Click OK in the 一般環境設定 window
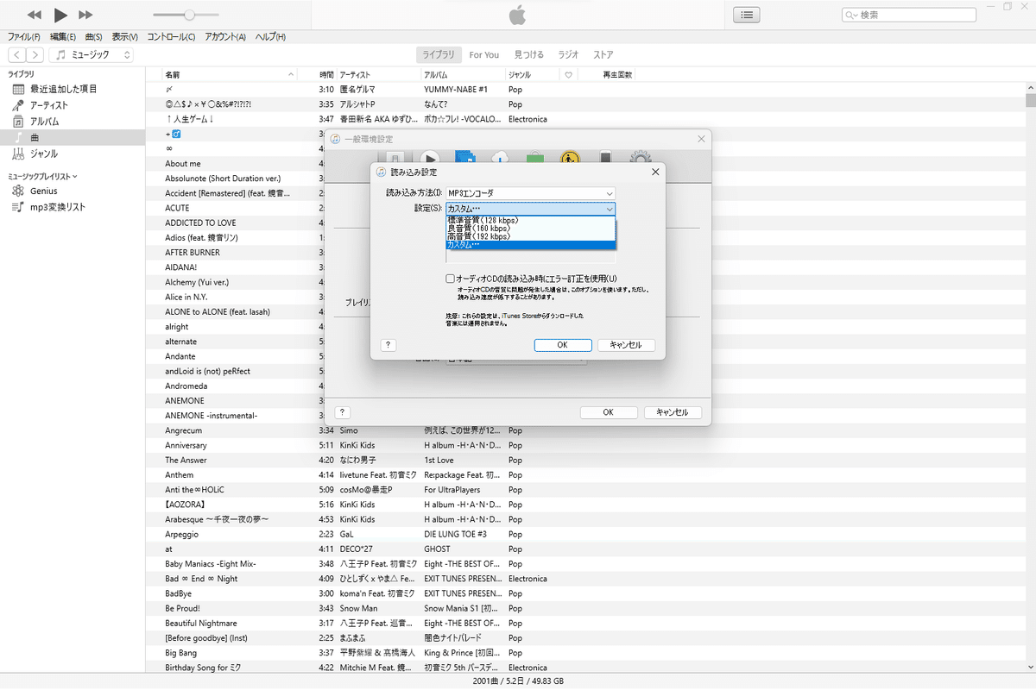This screenshot has height=690, width=1036. pos(608,412)
